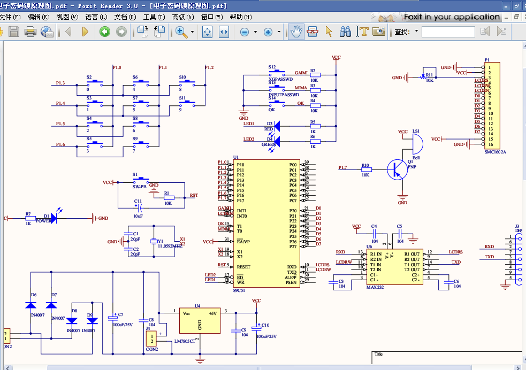Click the LM7805CT regulator label
526x370 pixels.
[185, 341]
